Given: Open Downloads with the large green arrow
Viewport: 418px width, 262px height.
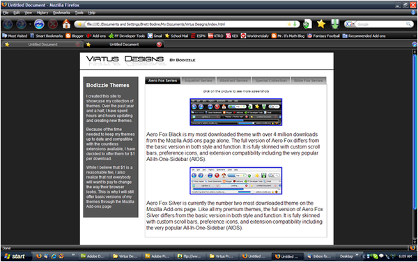Looking at the screenshot, I should pos(335,24).
